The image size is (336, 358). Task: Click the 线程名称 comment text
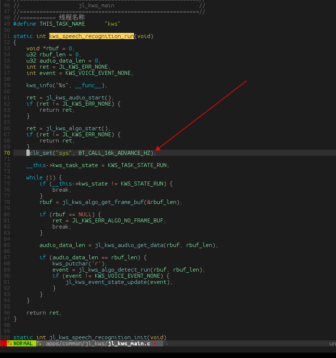point(72,17)
